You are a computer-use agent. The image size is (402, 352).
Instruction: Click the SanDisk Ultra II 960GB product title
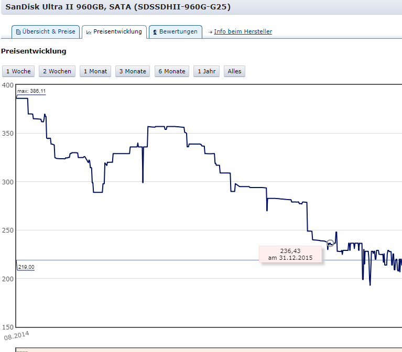118,7
